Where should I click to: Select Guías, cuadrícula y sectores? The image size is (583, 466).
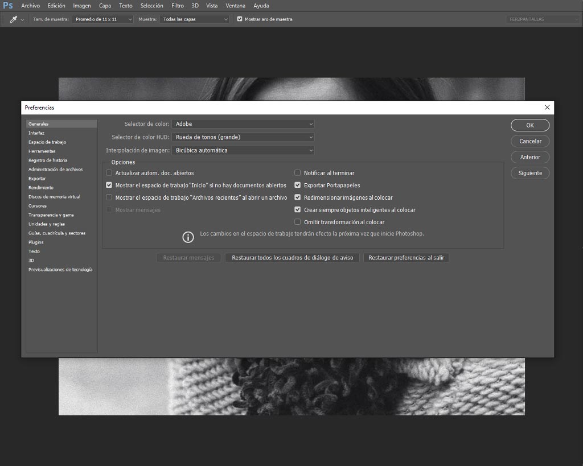point(57,233)
